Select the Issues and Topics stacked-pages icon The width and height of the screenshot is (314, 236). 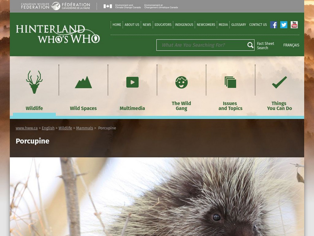[230, 81]
